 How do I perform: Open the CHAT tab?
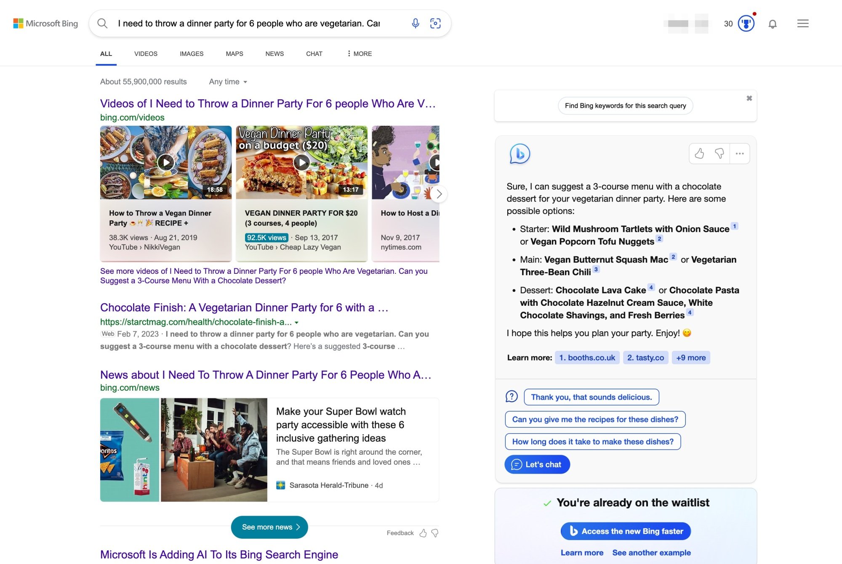314,54
